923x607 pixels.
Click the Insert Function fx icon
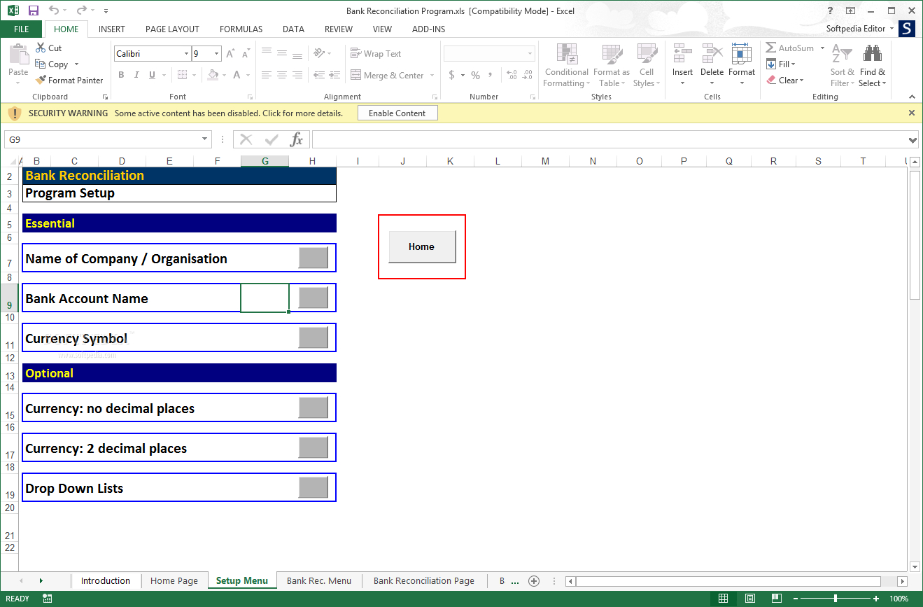297,139
